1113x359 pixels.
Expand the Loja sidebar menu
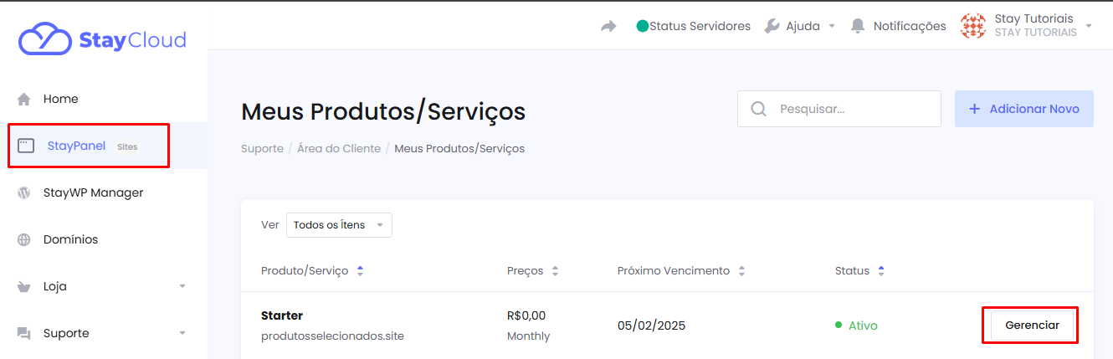point(104,286)
